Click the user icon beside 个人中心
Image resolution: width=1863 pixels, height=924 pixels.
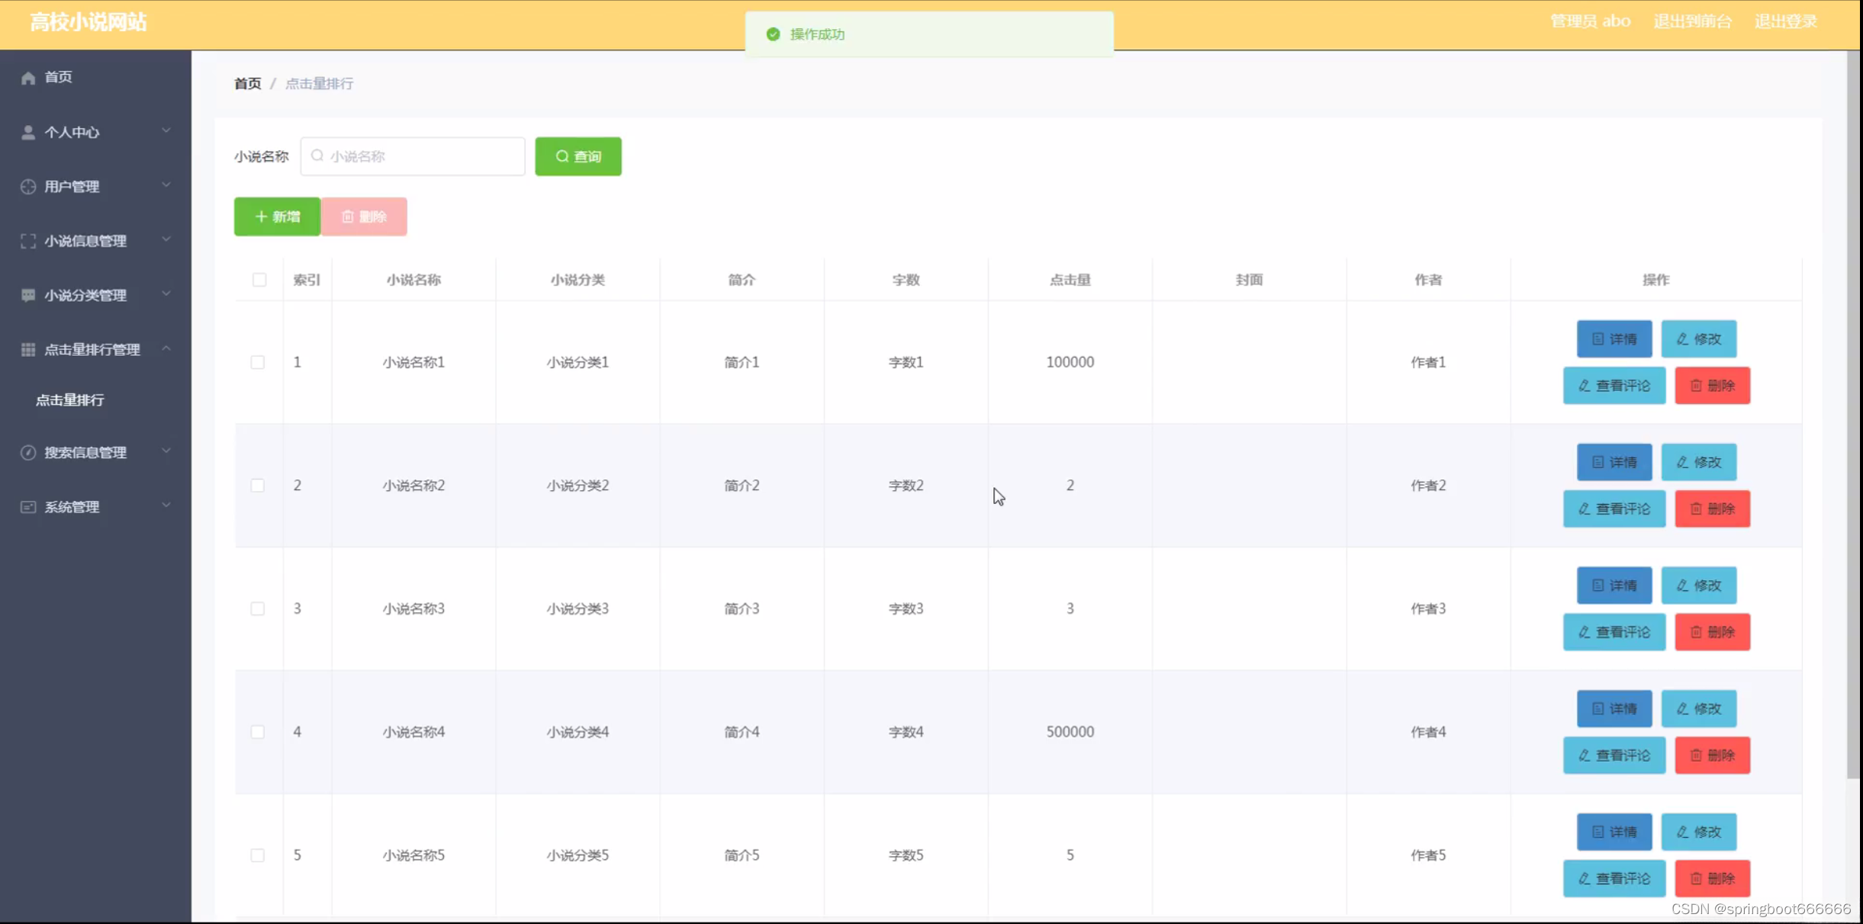pyautogui.click(x=28, y=133)
